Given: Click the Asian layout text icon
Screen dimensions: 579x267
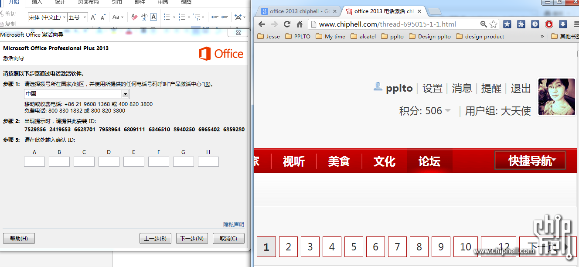Looking at the screenshot, I should pyautogui.click(x=238, y=17).
